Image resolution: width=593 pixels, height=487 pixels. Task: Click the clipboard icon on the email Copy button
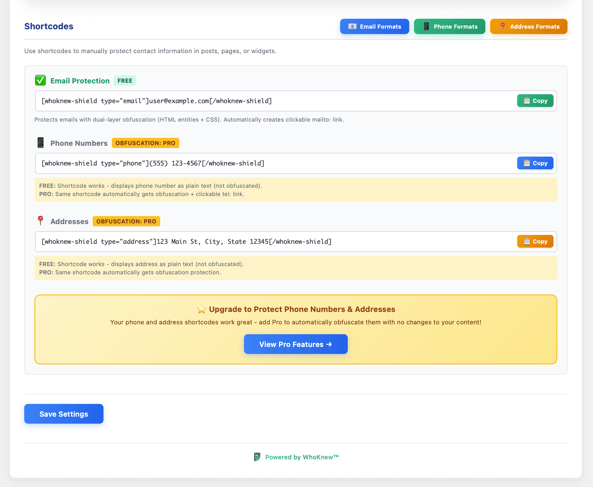pos(527,101)
